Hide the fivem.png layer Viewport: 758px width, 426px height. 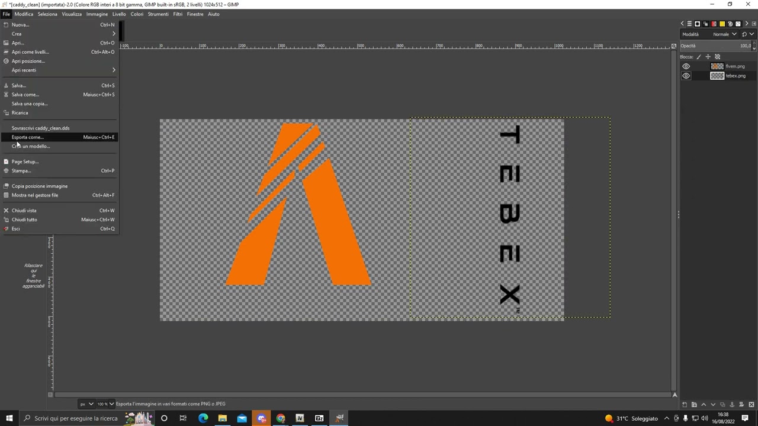click(686, 66)
